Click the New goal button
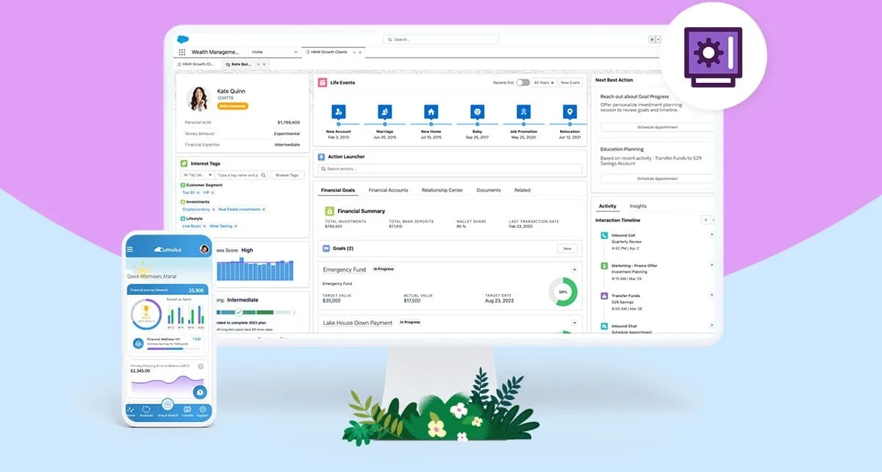 [x=567, y=248]
